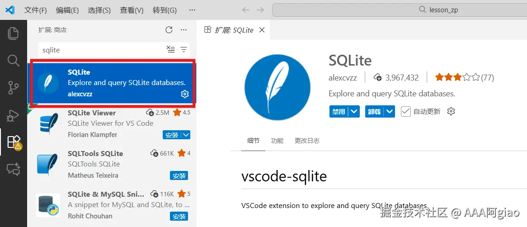Viewport: 527px width, 227px height.
Task: Click SQLite & MySQL Snippets extension icon
Action: point(48,205)
